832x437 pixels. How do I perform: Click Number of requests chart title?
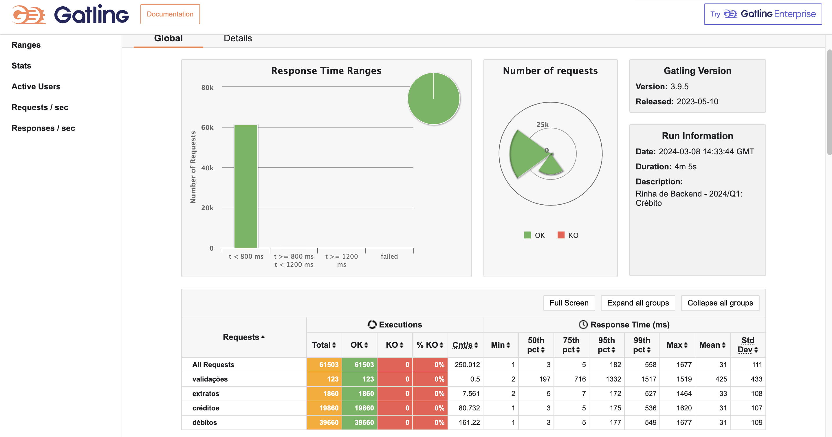point(550,71)
